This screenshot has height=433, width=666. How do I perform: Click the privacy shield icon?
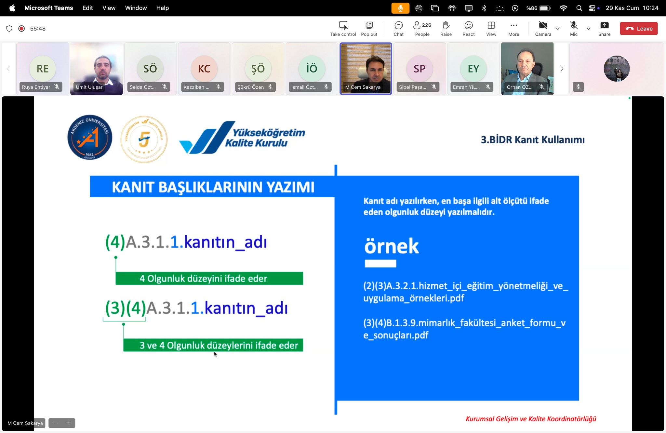[x=9, y=29]
